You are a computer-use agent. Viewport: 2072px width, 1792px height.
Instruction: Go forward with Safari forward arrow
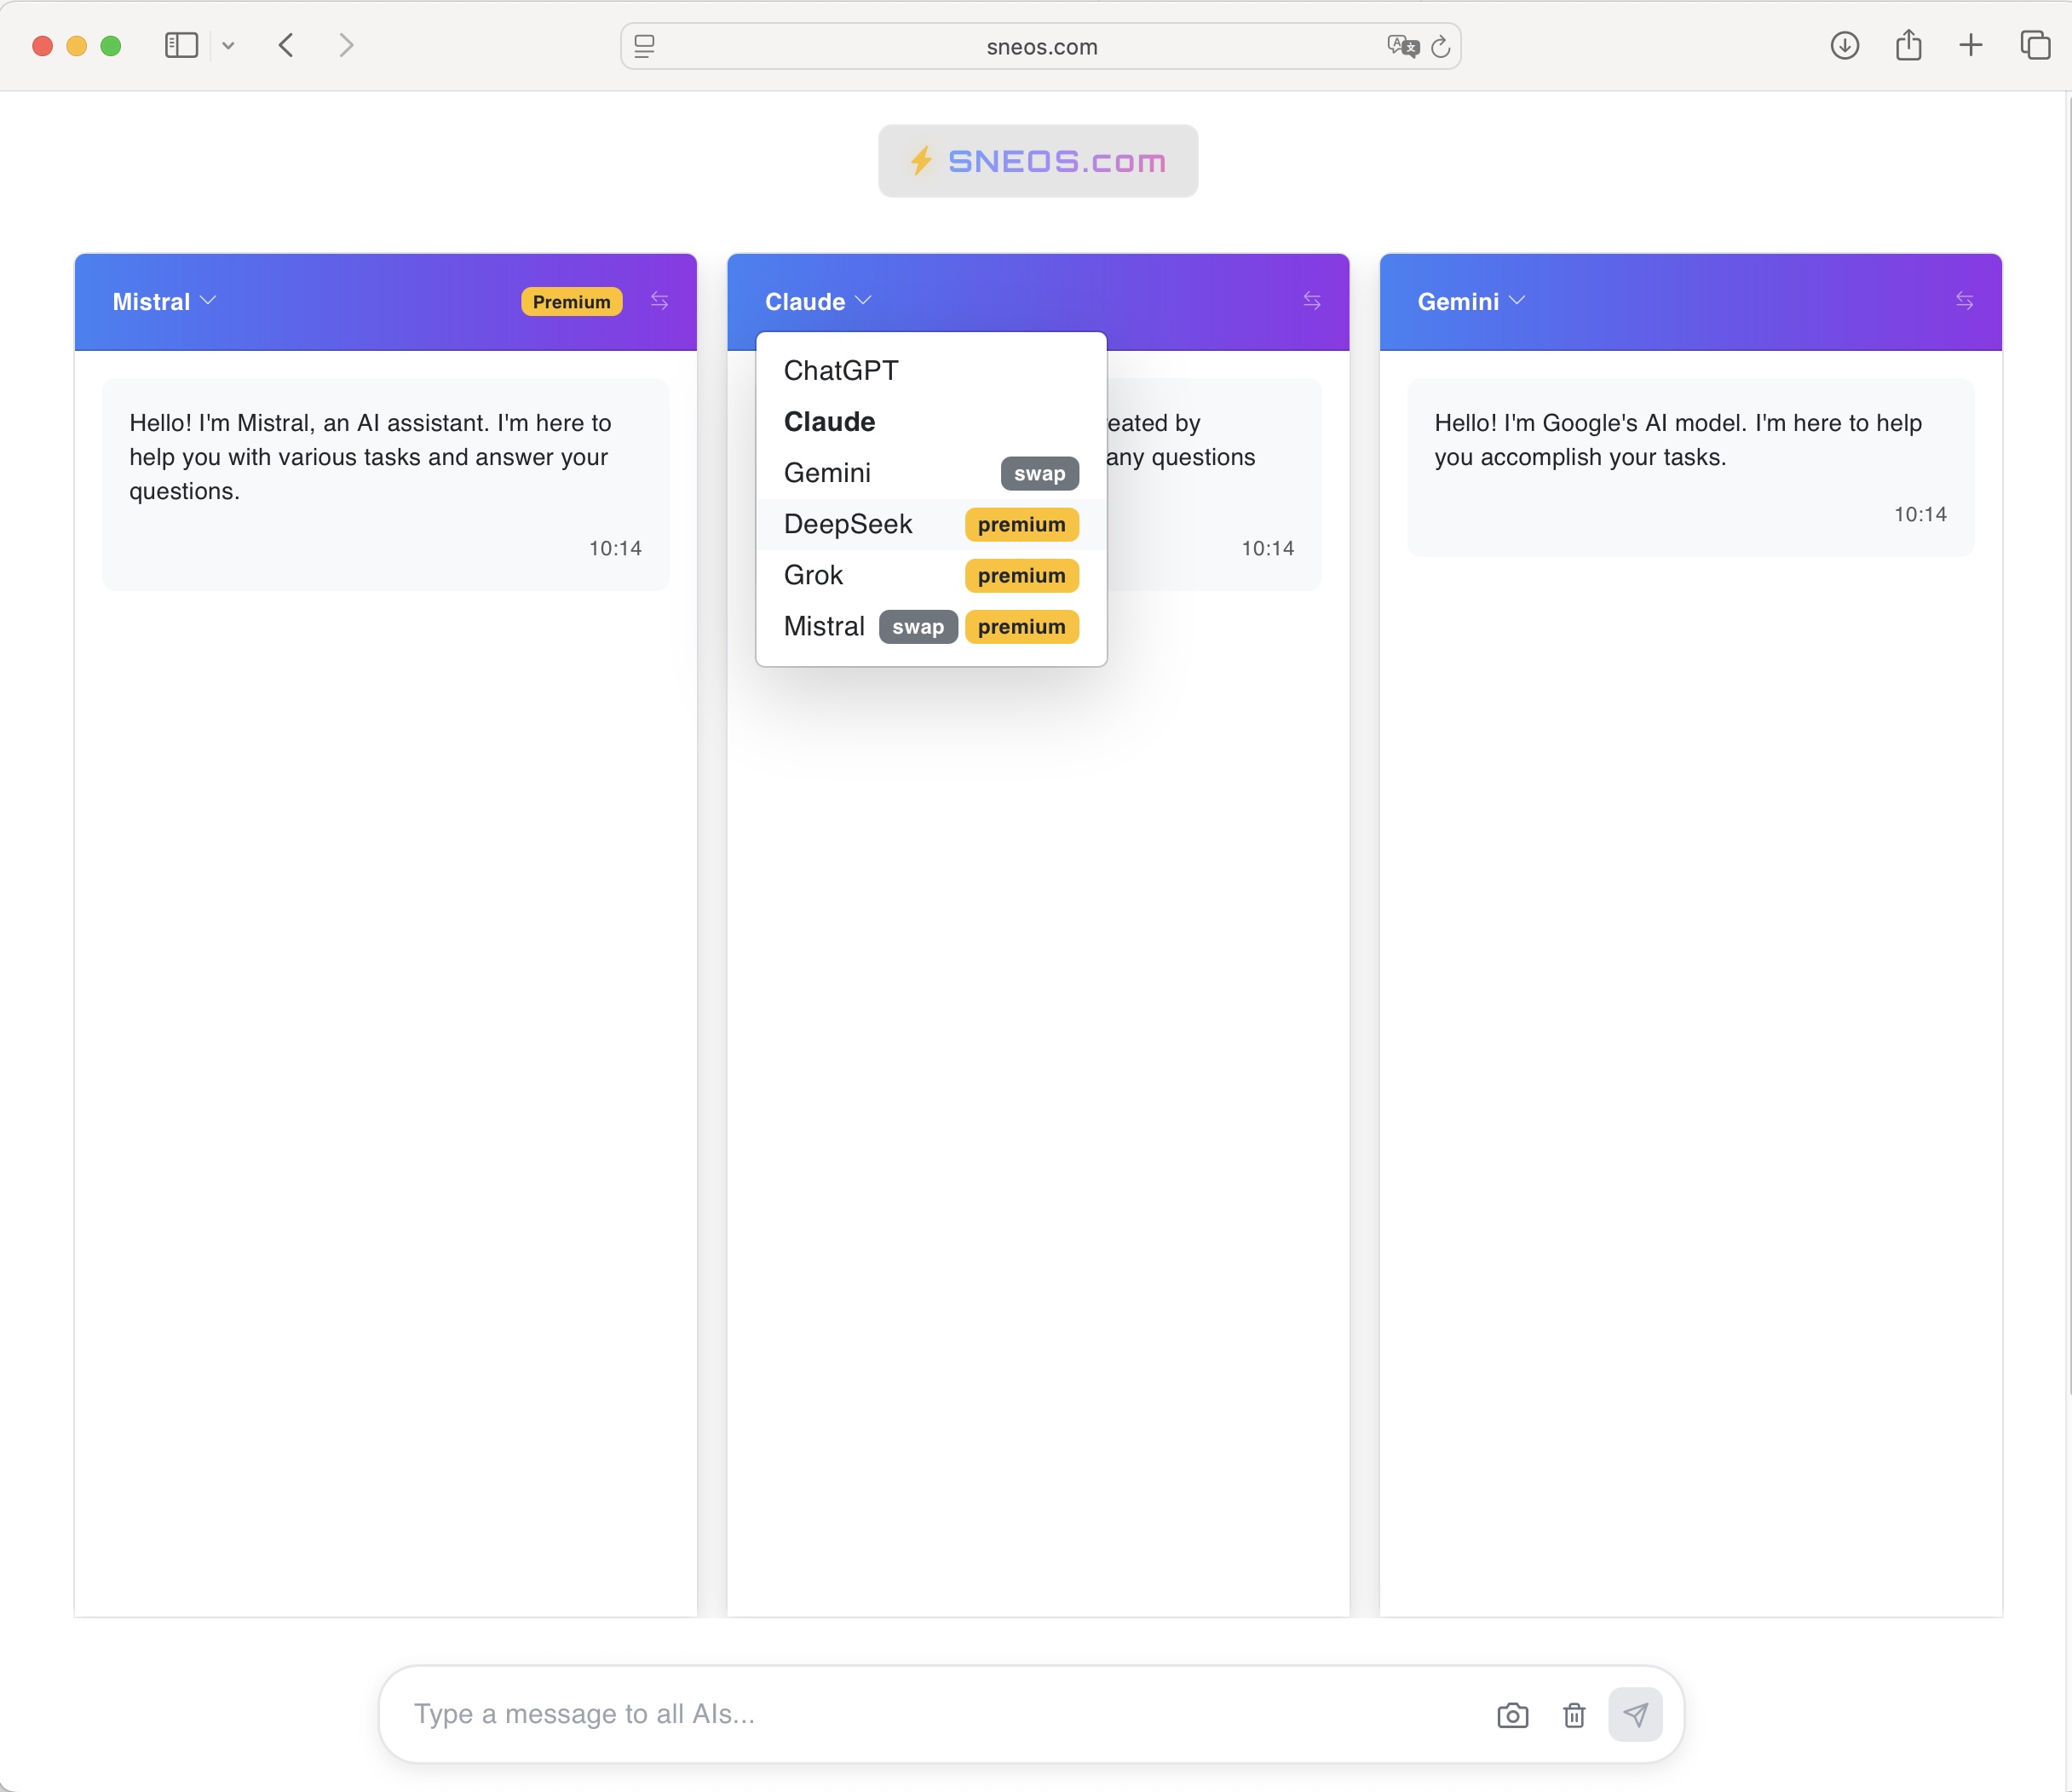346,45
